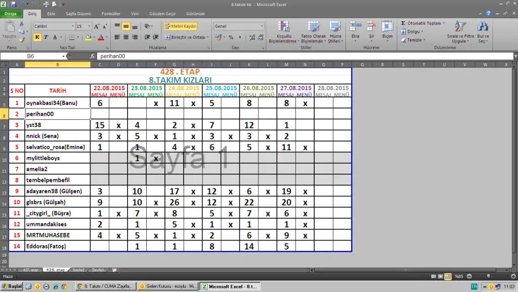This screenshot has width=518, height=292.
Task: Click the Format Painter brush icon
Action: [x=22, y=40]
